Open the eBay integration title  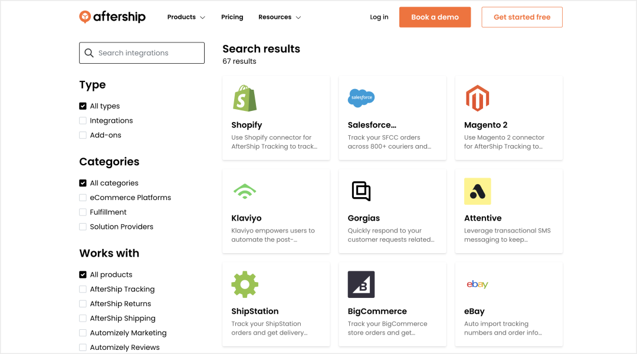pyautogui.click(x=474, y=312)
